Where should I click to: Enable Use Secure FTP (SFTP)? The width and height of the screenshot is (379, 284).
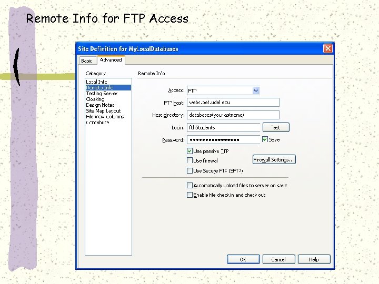tap(189, 171)
